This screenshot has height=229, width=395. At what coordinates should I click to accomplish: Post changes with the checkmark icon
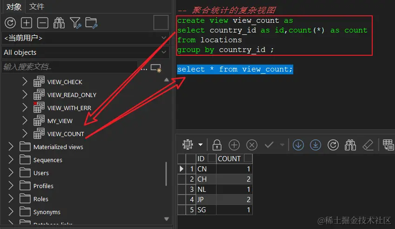pos(269,145)
